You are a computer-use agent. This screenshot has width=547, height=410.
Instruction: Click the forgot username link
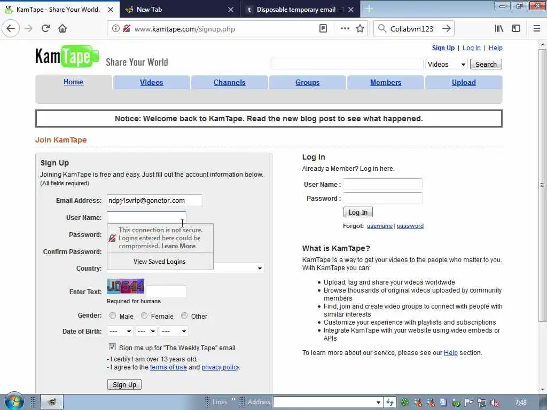[380, 226]
